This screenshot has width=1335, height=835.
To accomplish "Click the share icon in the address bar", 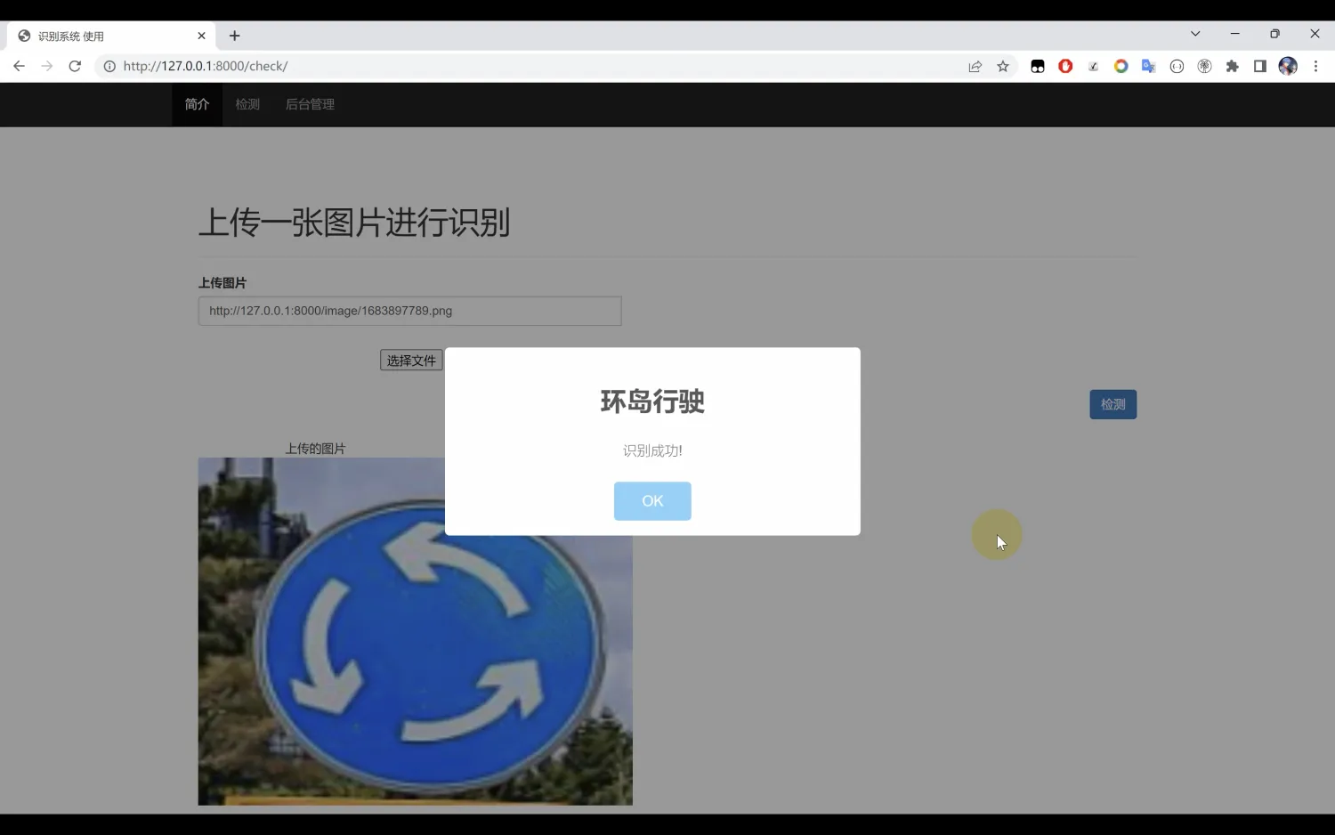I will click(975, 66).
